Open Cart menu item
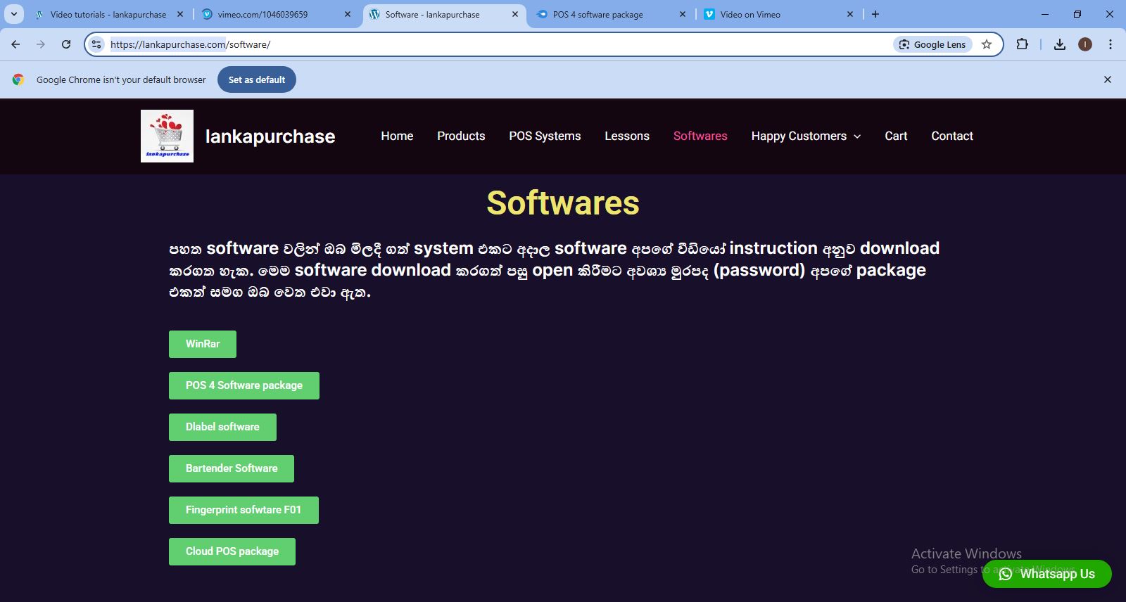Screen dimensions: 1126x602 click(x=896, y=136)
